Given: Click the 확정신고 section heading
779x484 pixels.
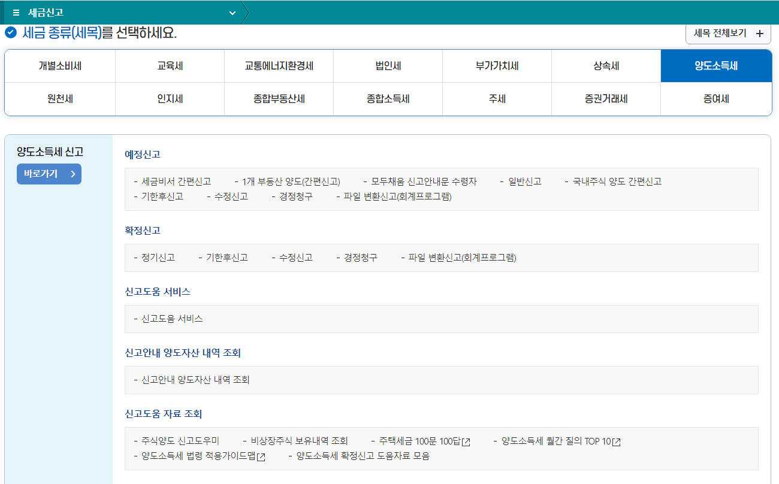Looking at the screenshot, I should [143, 231].
